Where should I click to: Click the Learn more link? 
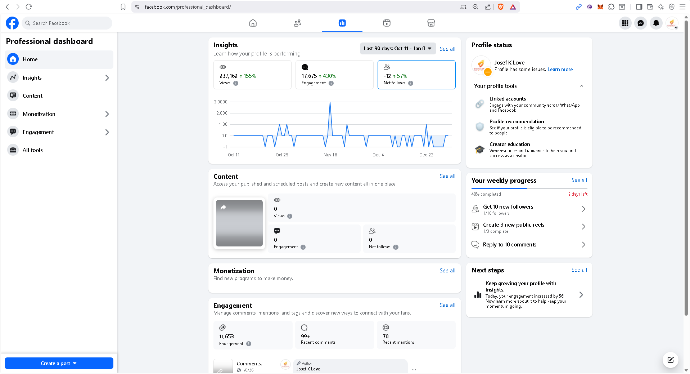560,70
